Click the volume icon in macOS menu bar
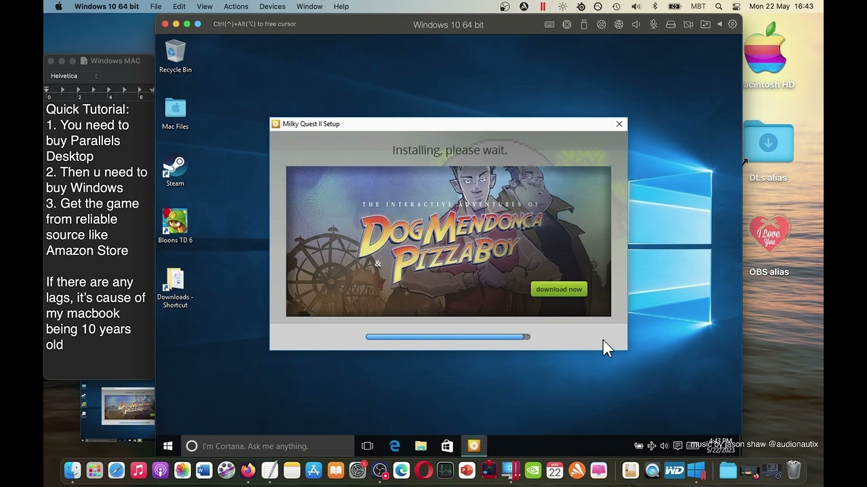This screenshot has height=487, width=867. coord(636,6)
